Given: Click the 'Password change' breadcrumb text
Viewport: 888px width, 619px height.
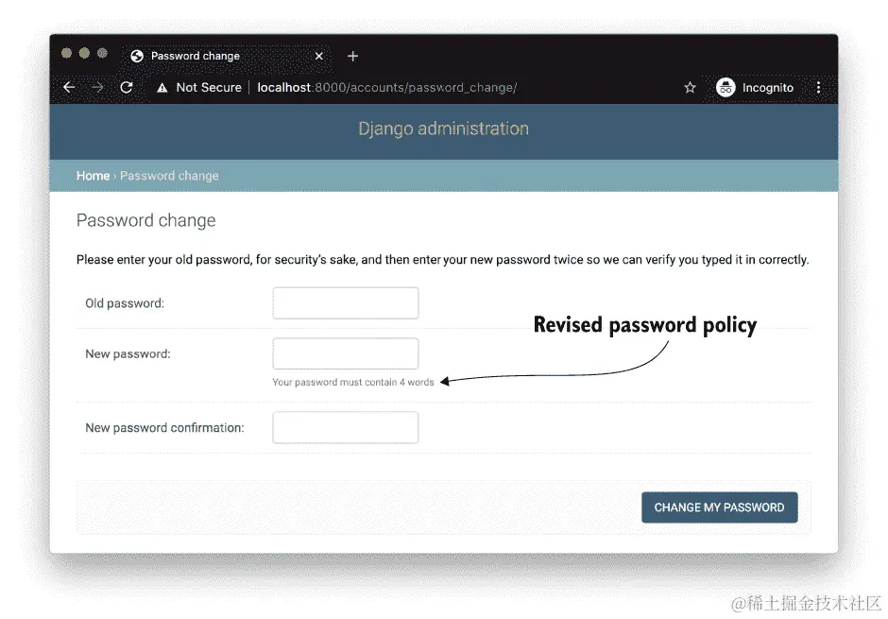Looking at the screenshot, I should (169, 176).
